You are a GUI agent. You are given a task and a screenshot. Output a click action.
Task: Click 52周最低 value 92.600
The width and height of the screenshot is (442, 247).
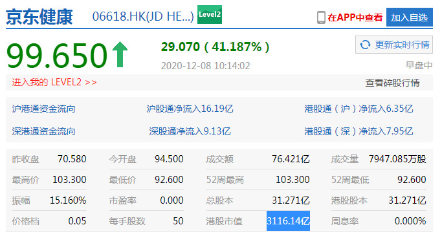point(412,179)
